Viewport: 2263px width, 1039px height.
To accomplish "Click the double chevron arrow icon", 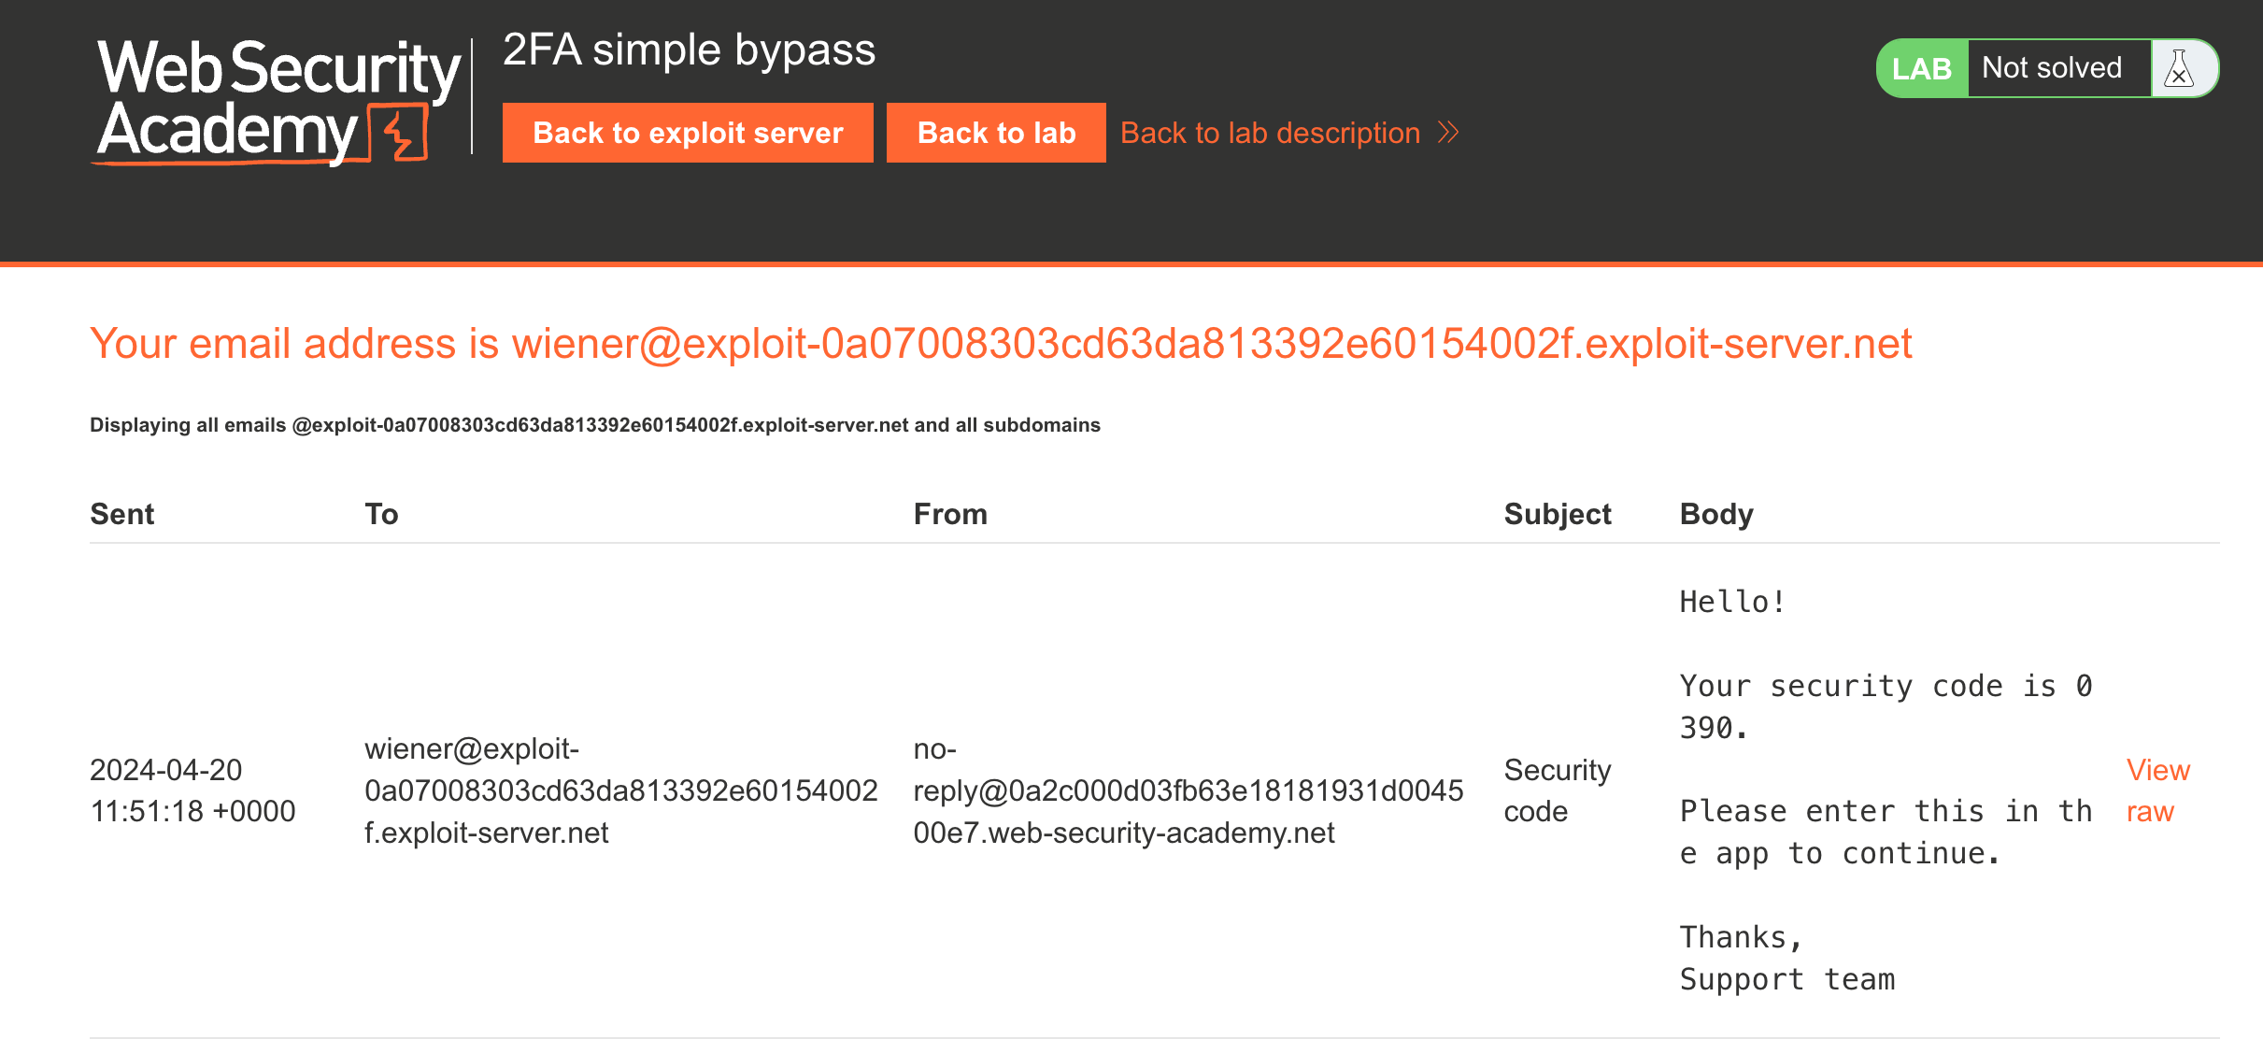I will point(1448,133).
